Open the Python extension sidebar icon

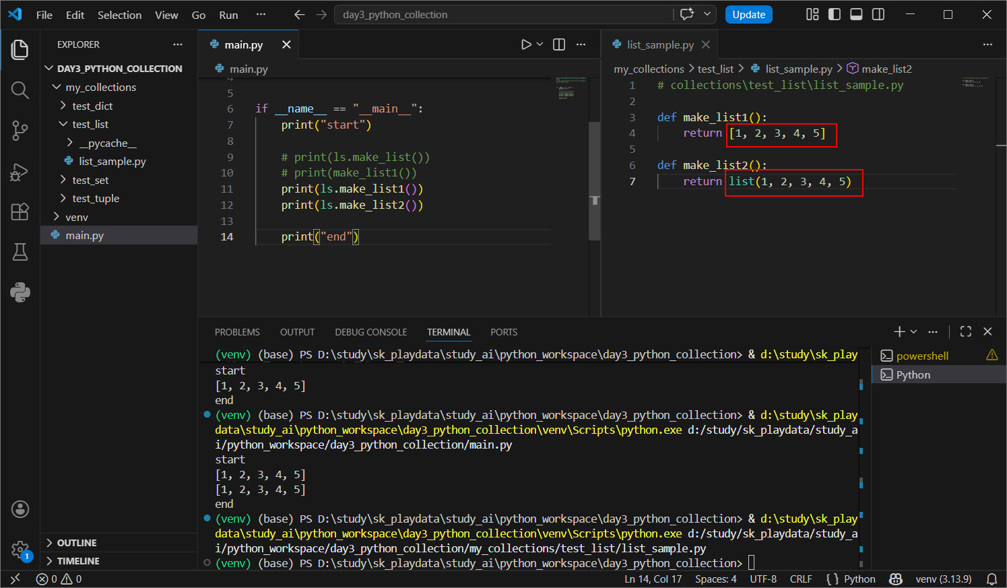(x=20, y=292)
